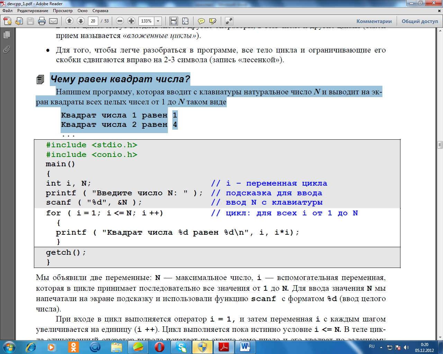
Task: Click the Print document icon
Action: point(42,21)
